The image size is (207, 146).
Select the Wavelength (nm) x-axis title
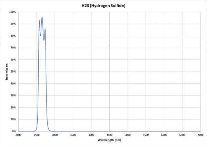pos(110,140)
